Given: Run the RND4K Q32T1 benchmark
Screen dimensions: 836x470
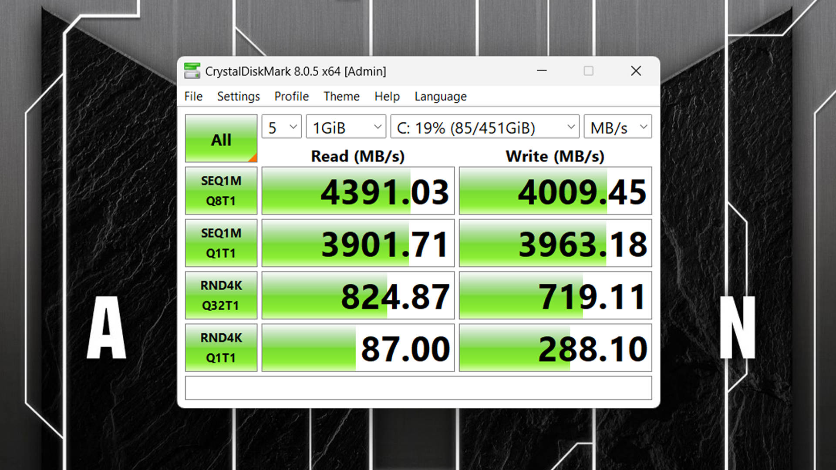Looking at the screenshot, I should coord(221,295).
